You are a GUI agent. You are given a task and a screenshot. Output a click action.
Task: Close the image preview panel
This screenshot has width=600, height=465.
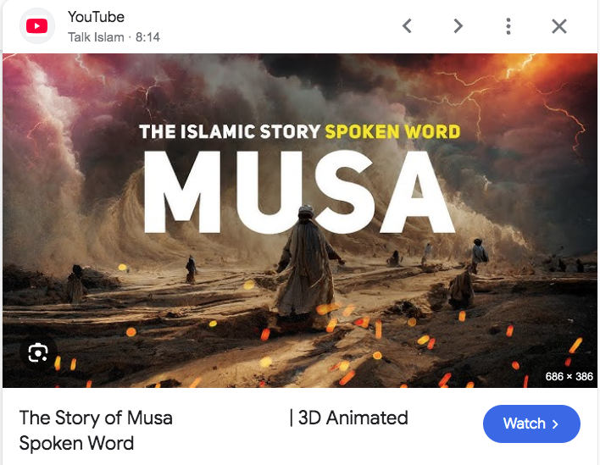(x=559, y=26)
